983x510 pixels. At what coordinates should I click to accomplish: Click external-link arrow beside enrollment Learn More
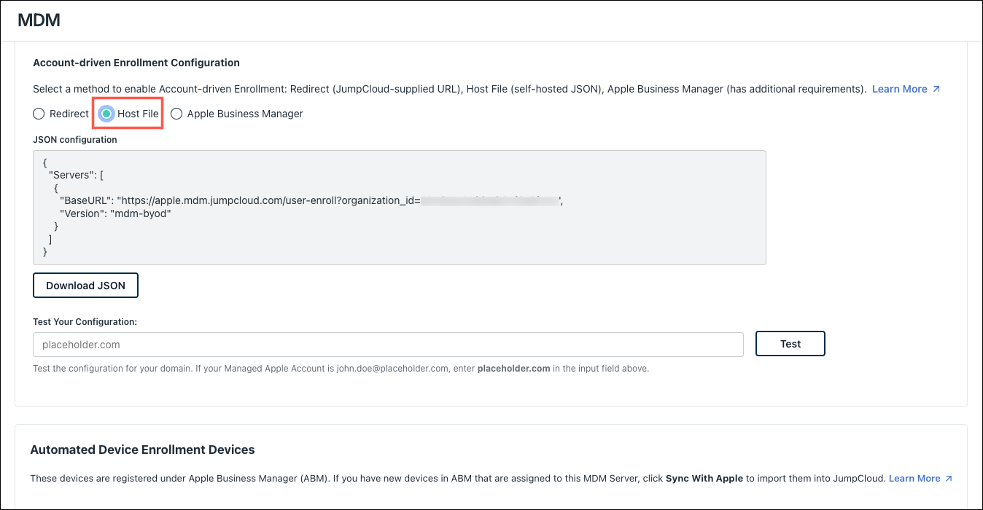pos(936,89)
